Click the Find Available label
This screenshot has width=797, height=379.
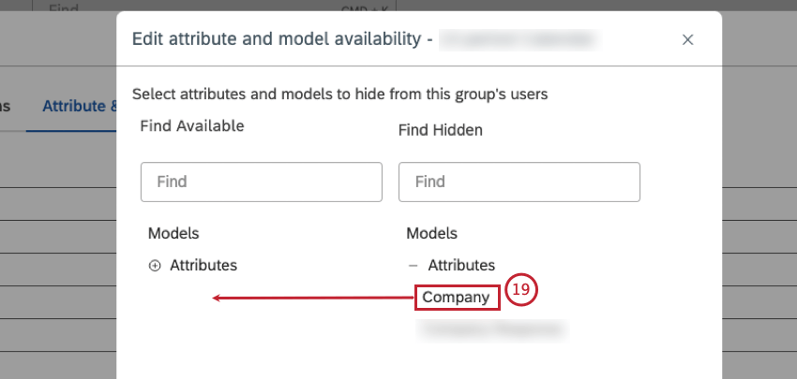point(192,125)
